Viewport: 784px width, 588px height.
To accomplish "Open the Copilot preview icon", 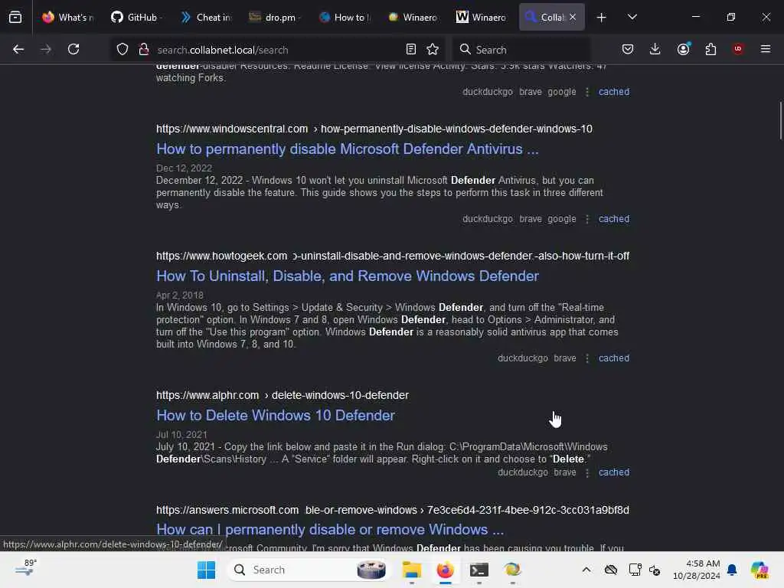I will pos(759,570).
